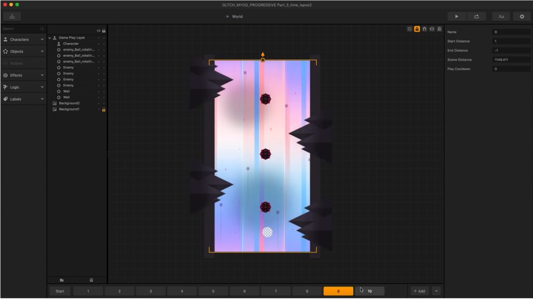The height and width of the screenshot is (299, 533).
Task: Select the Game Play Layer row
Action: pyautogui.click(x=77, y=38)
